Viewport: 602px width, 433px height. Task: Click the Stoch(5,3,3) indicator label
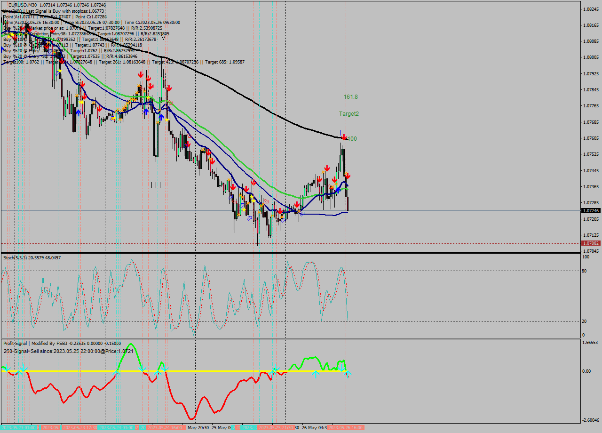[x=14, y=258]
